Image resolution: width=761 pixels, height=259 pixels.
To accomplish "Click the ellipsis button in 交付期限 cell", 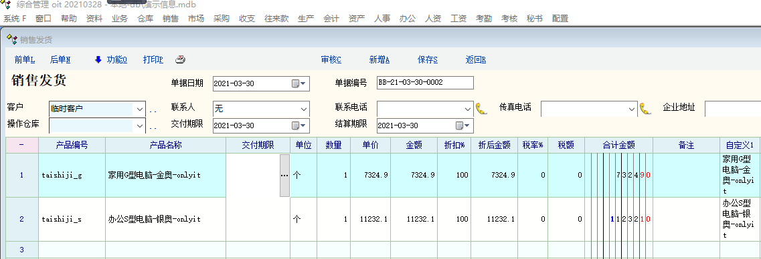I will click(284, 176).
